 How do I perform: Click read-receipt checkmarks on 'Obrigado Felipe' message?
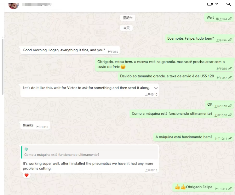click(230, 189)
